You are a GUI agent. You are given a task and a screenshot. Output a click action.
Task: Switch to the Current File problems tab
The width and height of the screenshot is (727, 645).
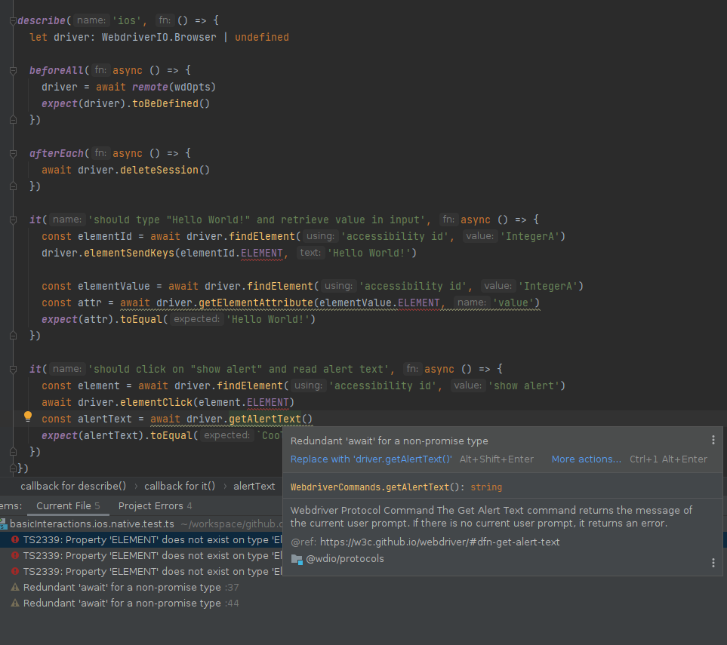(68, 506)
